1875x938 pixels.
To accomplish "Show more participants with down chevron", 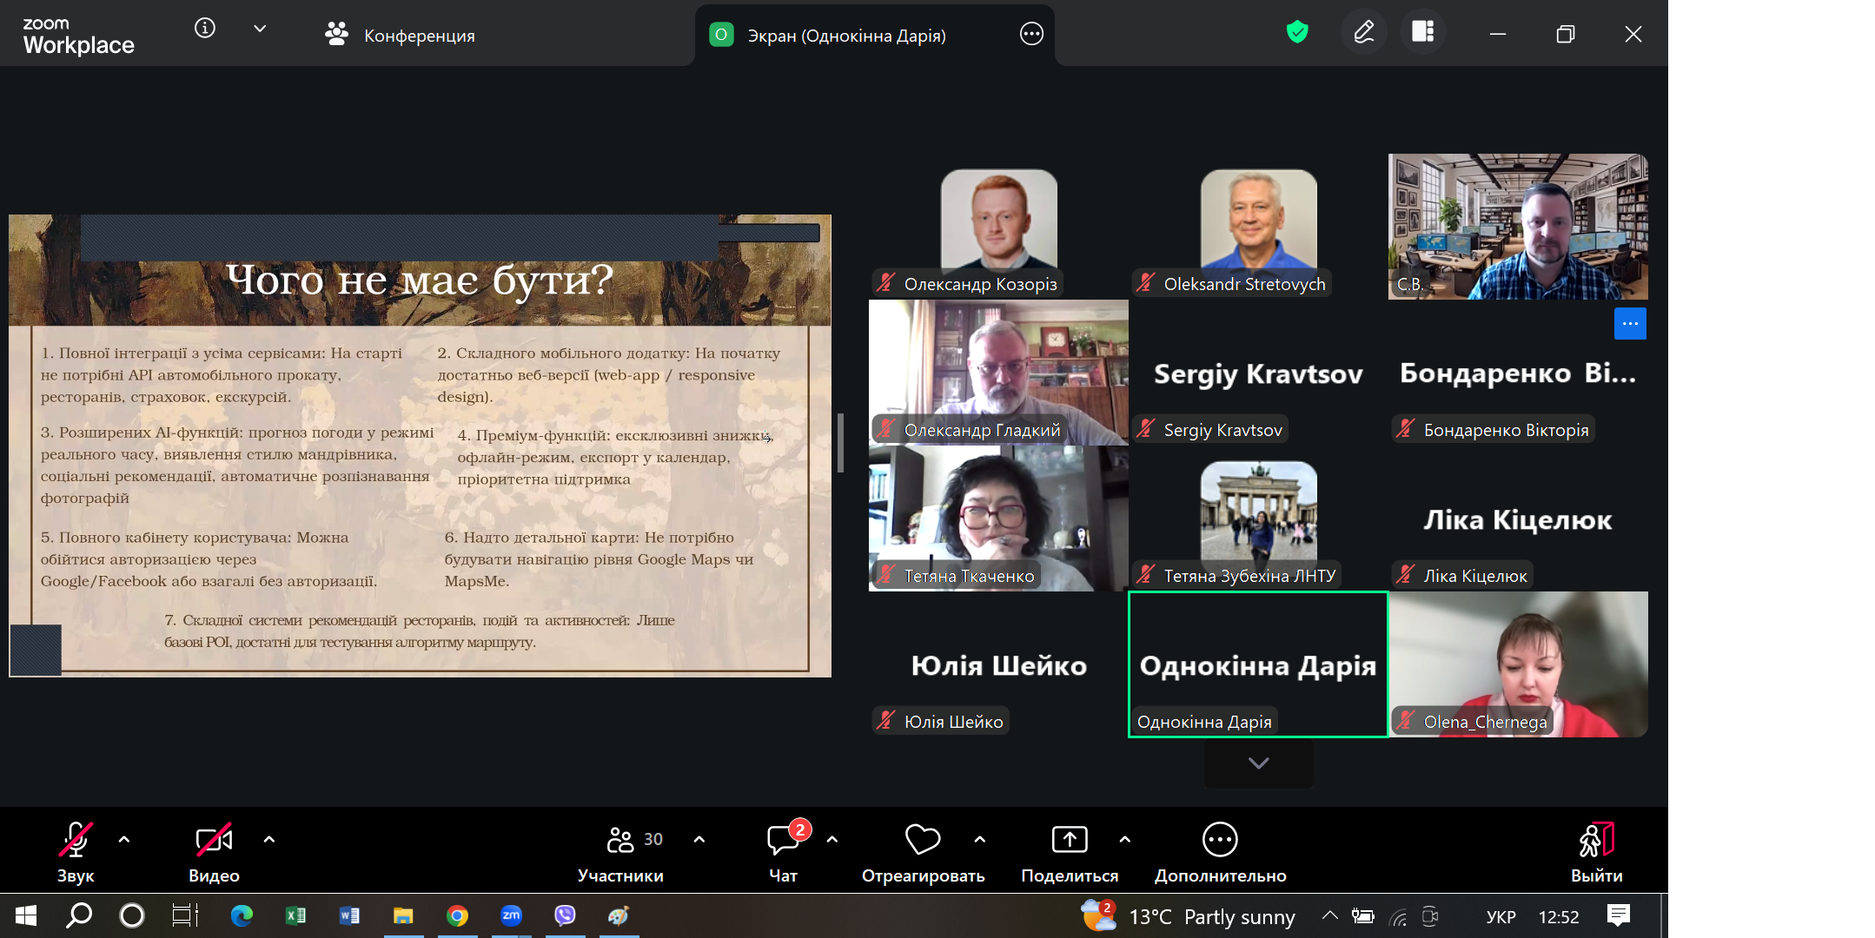I will (x=1258, y=763).
